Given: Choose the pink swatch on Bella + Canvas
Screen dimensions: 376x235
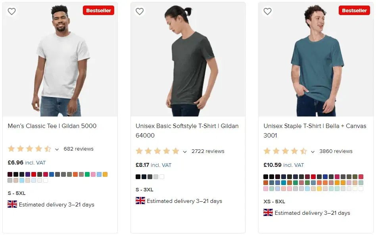Looking at the screenshot, I should click(x=265, y=189).
